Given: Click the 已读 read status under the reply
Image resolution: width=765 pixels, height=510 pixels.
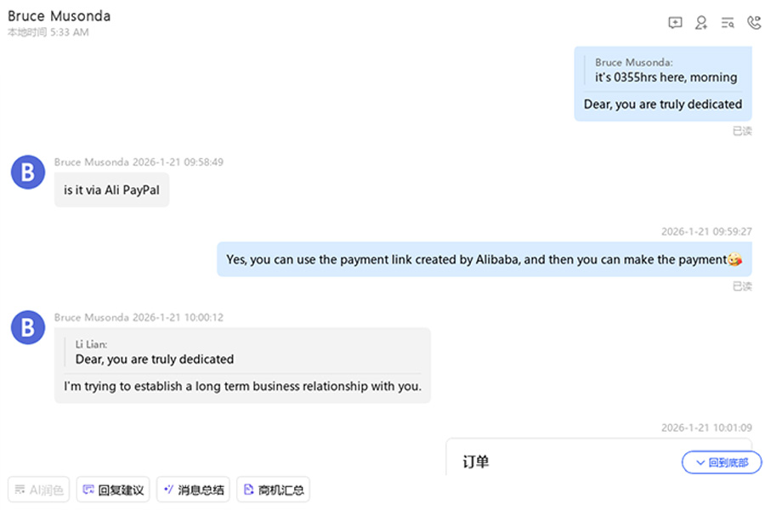Looking at the screenshot, I should (x=741, y=286).
